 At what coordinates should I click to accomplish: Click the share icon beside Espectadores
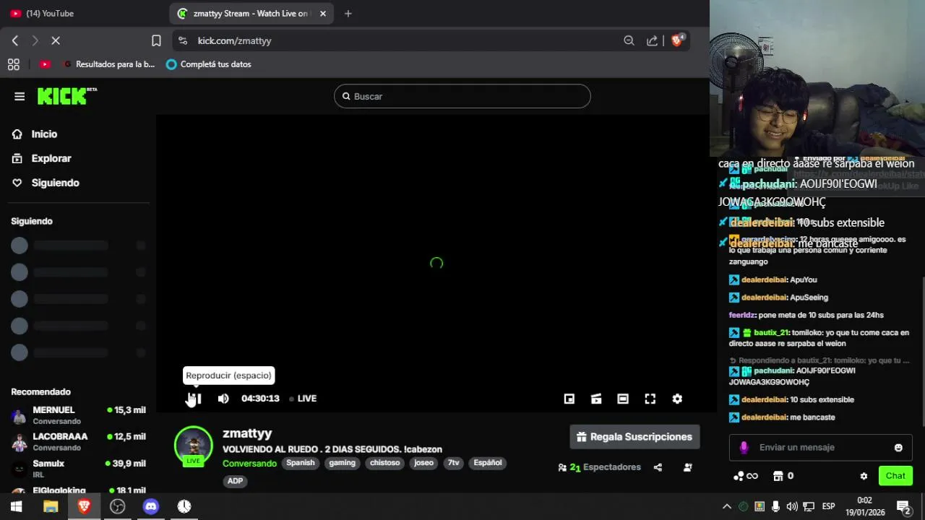coord(658,467)
